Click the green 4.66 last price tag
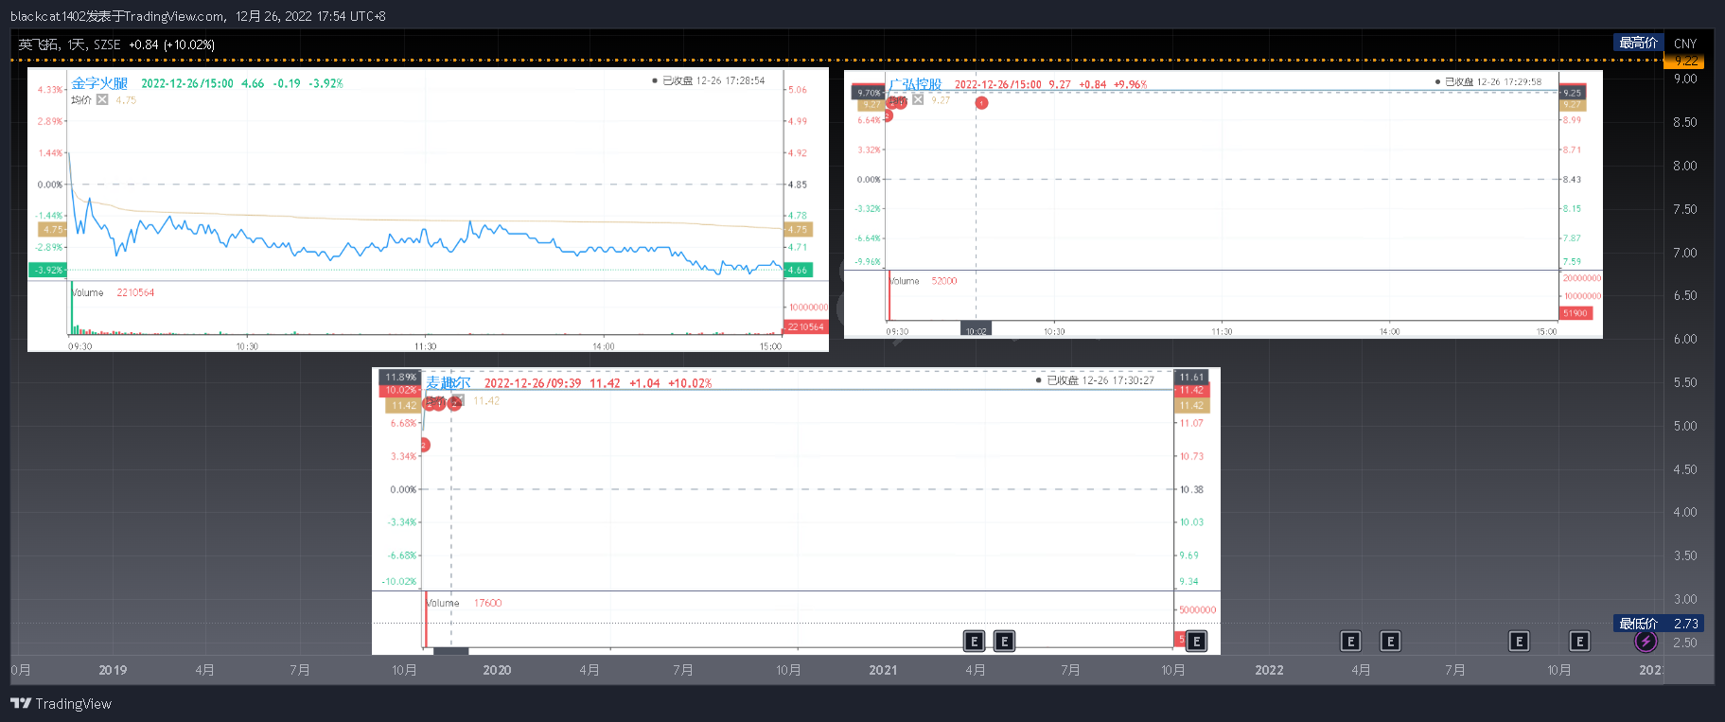 click(x=798, y=270)
